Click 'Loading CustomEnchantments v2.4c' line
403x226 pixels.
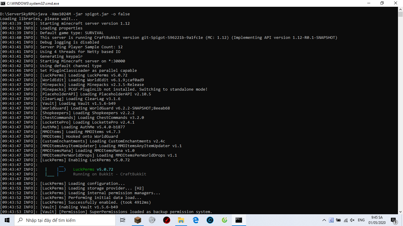point(83,141)
